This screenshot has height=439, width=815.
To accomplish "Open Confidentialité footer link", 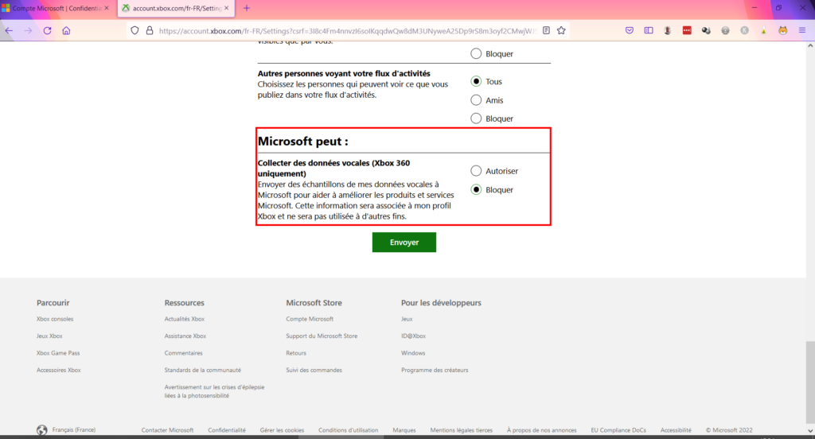I will (x=227, y=430).
